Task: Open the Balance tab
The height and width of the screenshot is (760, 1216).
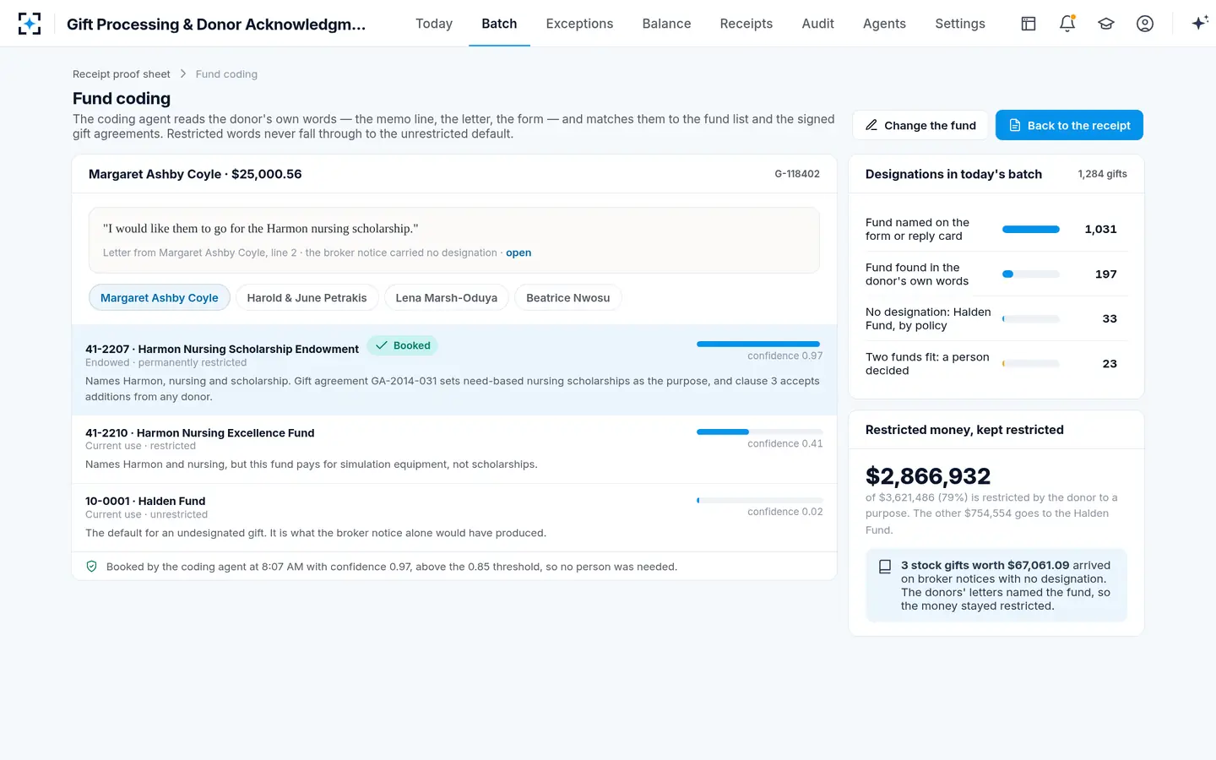Action: coord(666,24)
